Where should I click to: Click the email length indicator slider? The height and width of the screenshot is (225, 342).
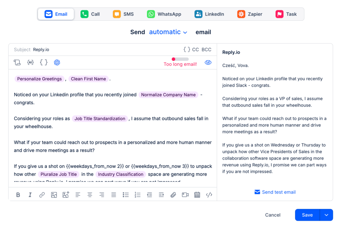click(x=180, y=59)
